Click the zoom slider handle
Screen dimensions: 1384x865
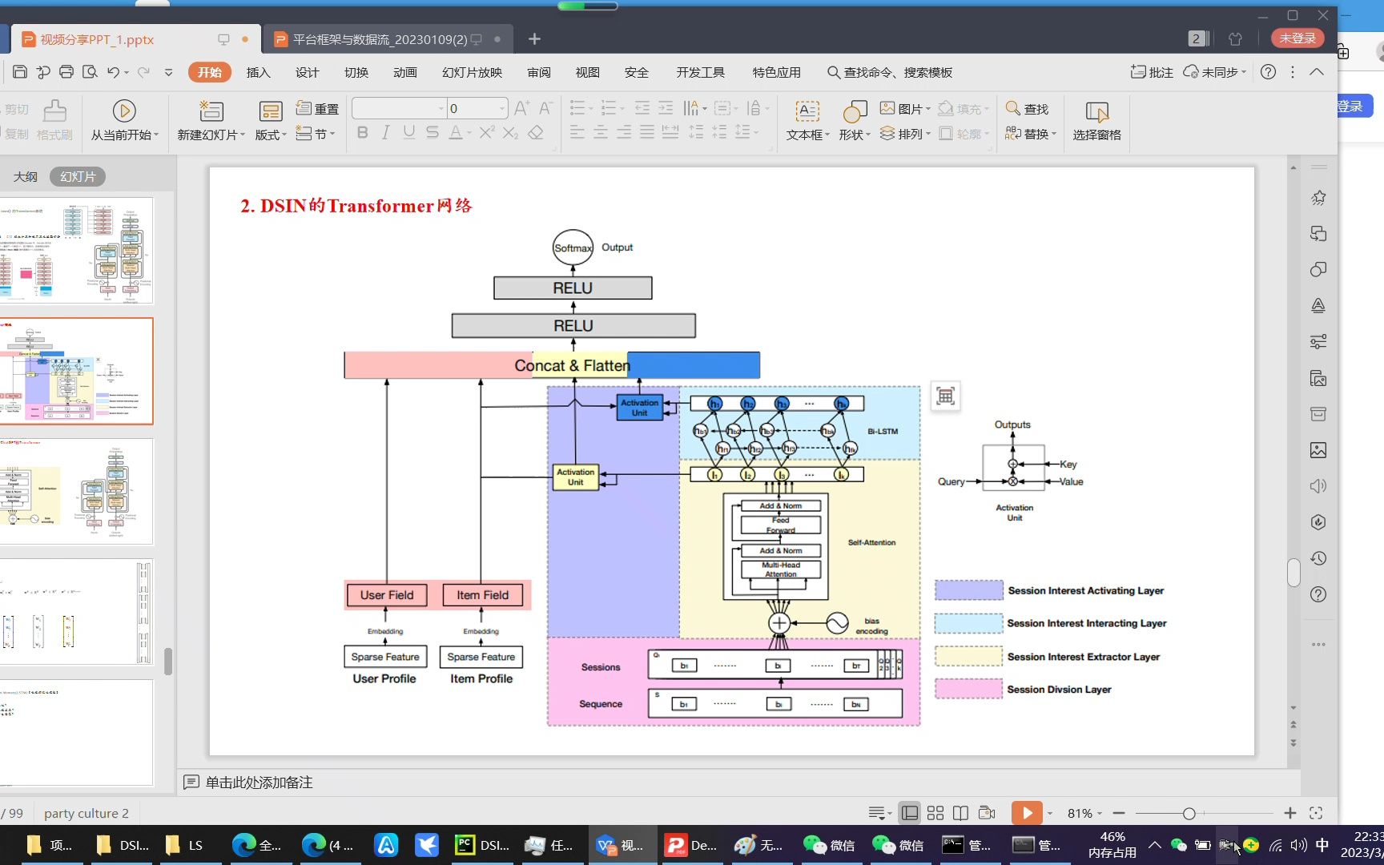click(1189, 814)
